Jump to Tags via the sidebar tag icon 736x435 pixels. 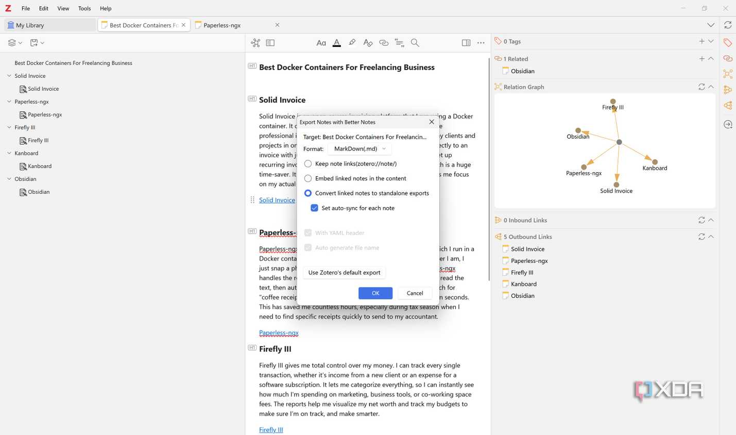pyautogui.click(x=728, y=43)
